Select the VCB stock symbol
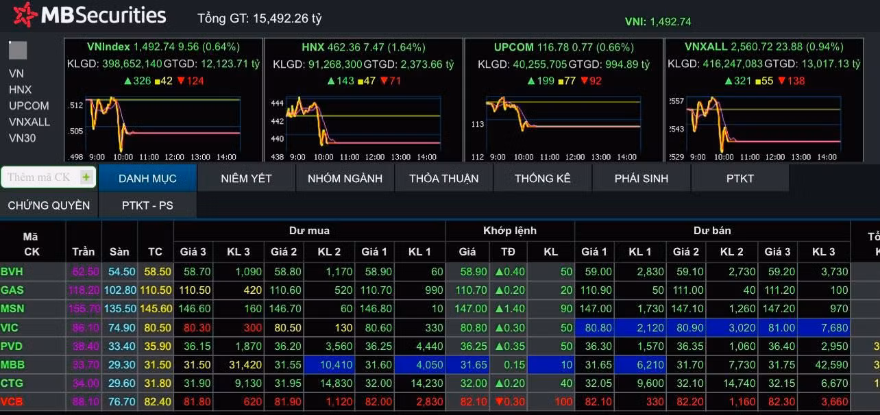The image size is (880, 415). [x=12, y=402]
